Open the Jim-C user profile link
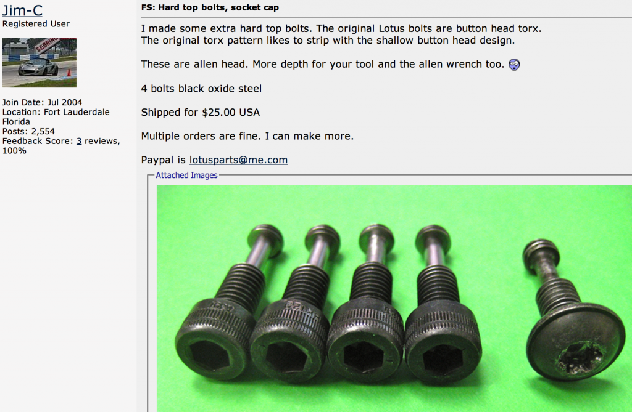Screen dimensions: 632x412 click(x=22, y=10)
